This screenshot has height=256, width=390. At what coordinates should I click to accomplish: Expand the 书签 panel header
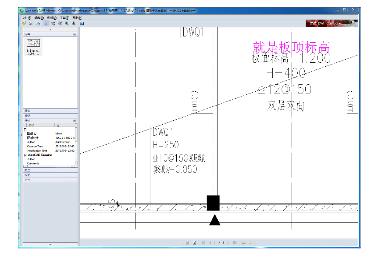click(x=50, y=180)
